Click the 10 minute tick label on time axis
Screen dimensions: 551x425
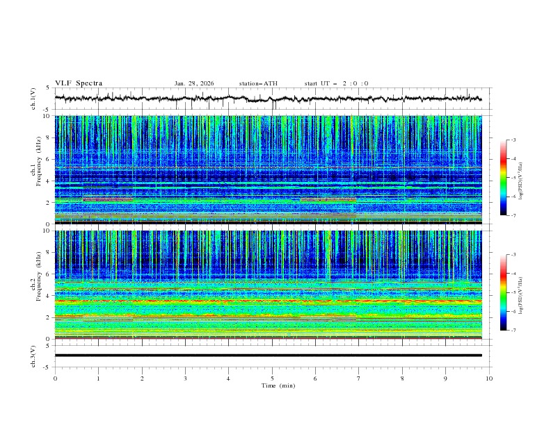(x=489, y=378)
